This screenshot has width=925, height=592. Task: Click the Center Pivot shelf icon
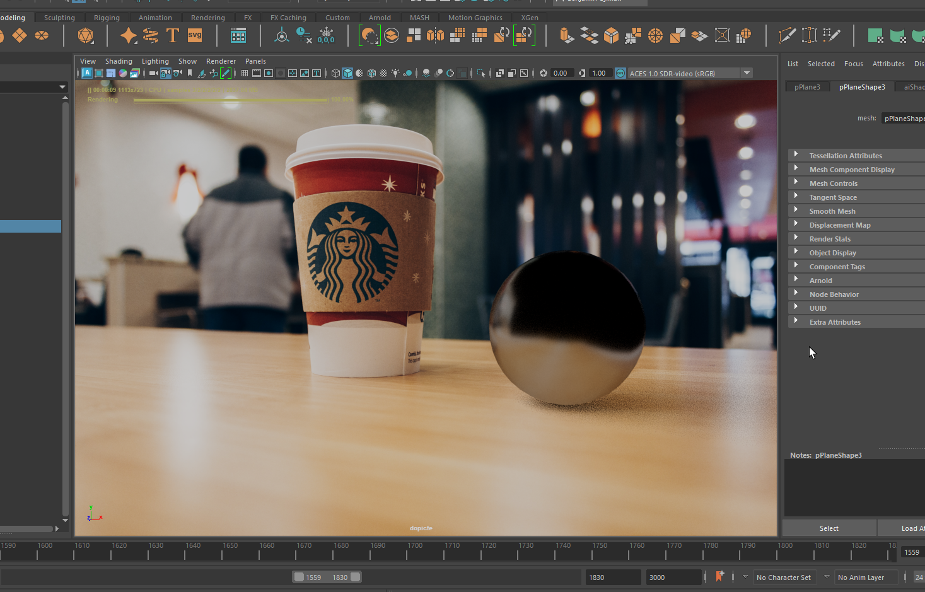coord(282,36)
